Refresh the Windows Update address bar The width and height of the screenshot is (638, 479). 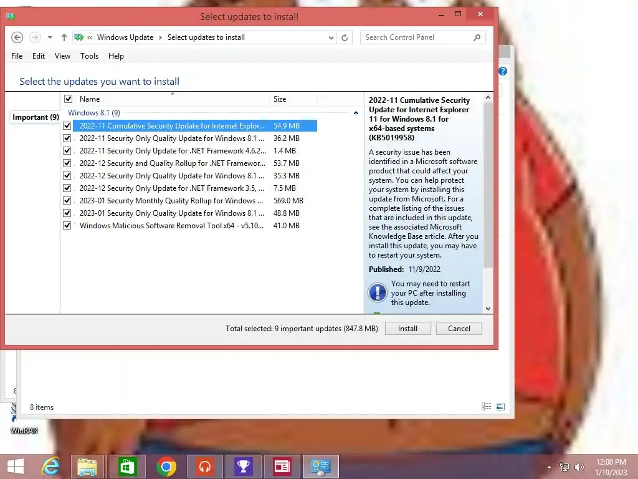pos(345,37)
